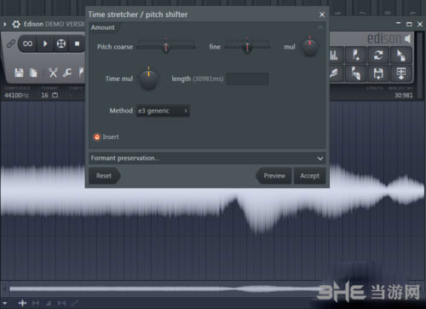
Task: Click the chain link icon
Action: pos(11,44)
